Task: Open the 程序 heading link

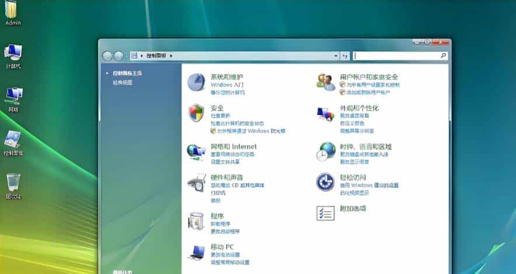Action: pyautogui.click(x=217, y=216)
